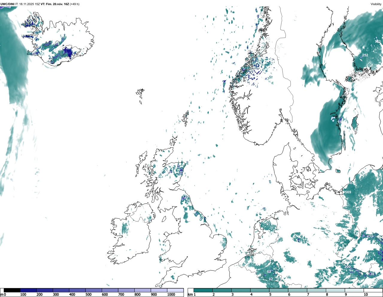Click the '100' tick label on metre scale
Image resolution: width=383 pixels, height=297 pixels.
23,295
